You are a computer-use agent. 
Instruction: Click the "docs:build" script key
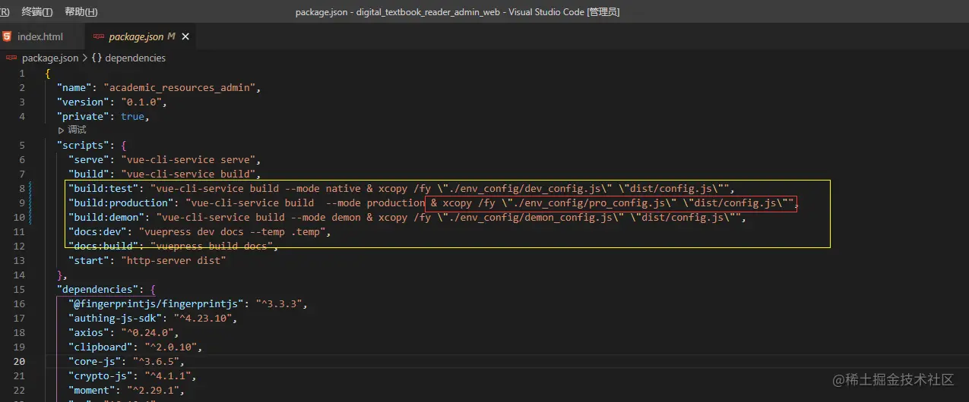104,246
